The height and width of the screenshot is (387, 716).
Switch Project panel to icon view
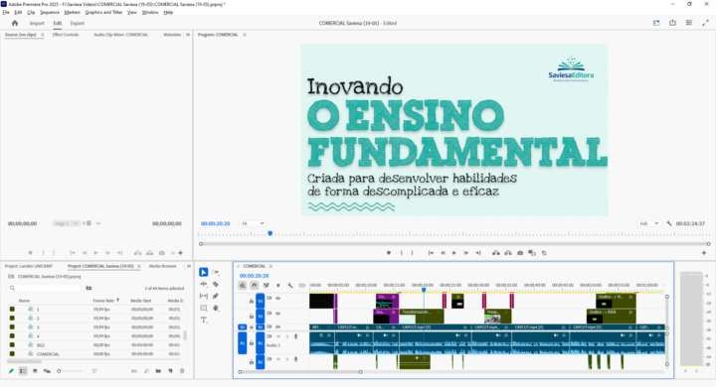click(35, 371)
